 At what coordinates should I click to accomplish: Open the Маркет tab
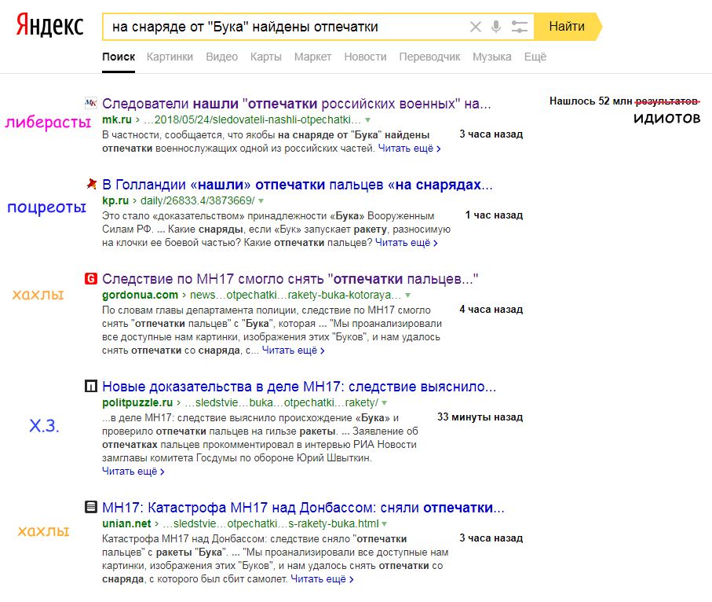313,57
